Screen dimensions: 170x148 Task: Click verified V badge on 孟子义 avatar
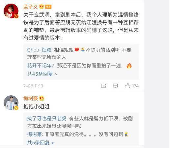click(x=16, y=16)
